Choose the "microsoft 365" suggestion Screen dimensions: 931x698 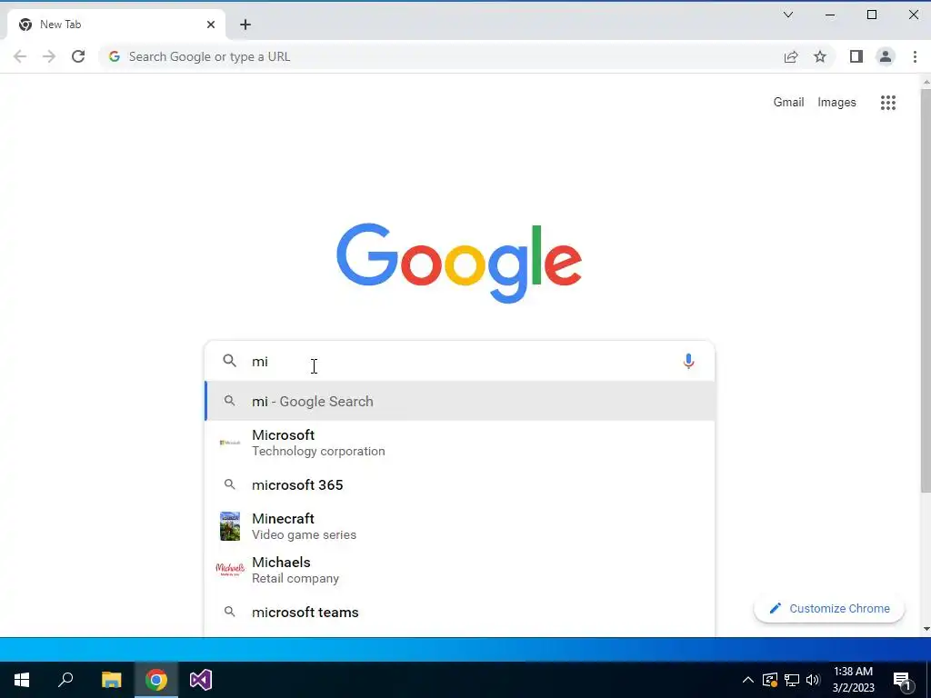pos(459,485)
